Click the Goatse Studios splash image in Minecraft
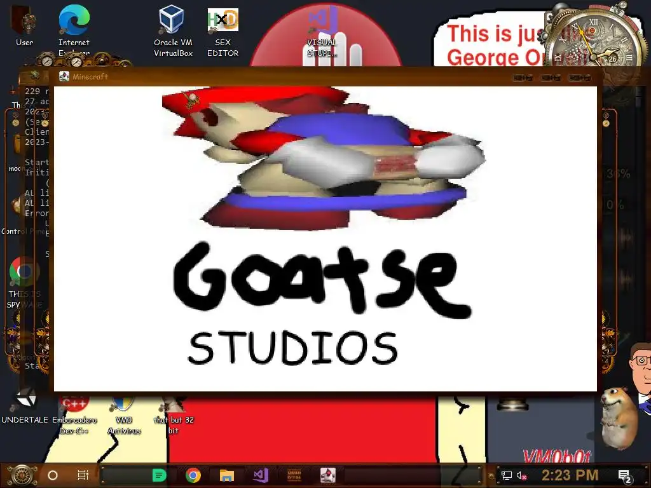 325,239
